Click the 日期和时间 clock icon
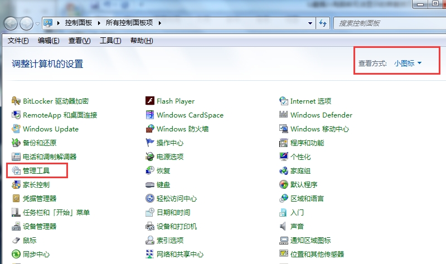Viewport: 446px width, 264px height. point(150,212)
